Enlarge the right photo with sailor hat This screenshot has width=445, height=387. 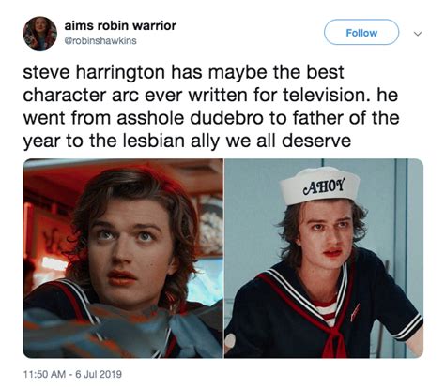point(324,259)
